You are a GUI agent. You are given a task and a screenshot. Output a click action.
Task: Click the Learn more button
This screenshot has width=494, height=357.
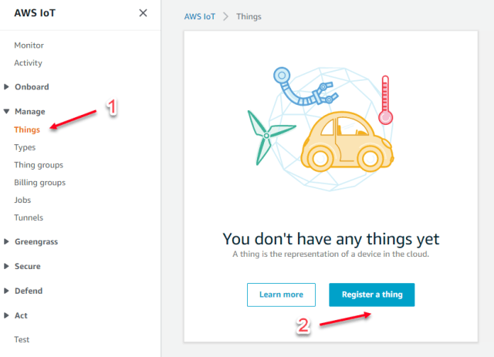(x=281, y=295)
